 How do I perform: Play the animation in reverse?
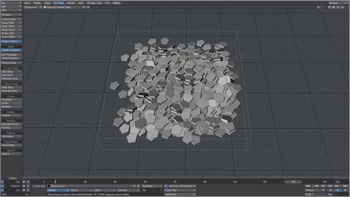click(330, 190)
